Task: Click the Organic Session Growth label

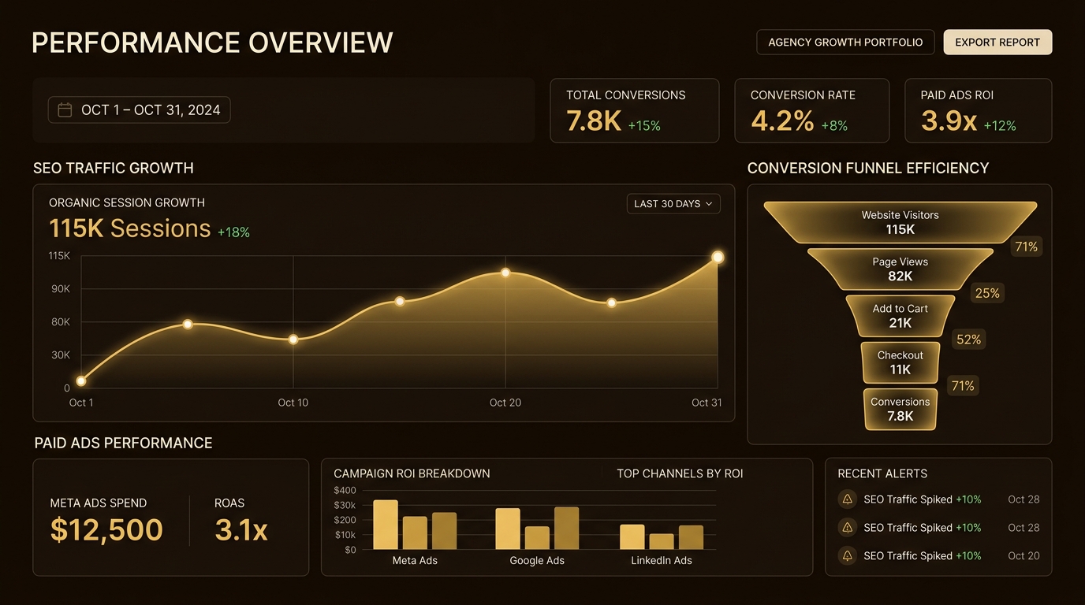Action: coord(127,202)
